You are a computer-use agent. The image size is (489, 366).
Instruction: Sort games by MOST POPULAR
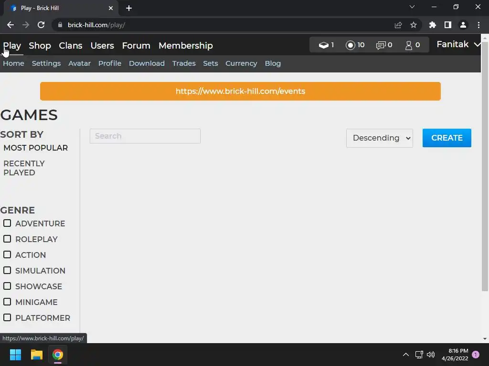pos(35,148)
